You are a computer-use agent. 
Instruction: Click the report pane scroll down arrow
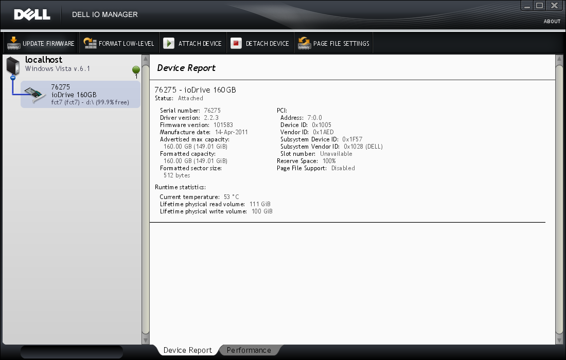point(559,340)
